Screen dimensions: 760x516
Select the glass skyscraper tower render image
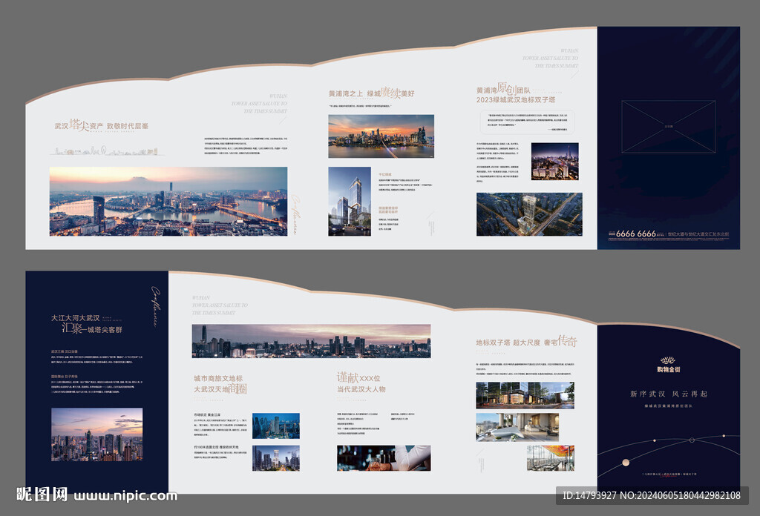coord(350,202)
